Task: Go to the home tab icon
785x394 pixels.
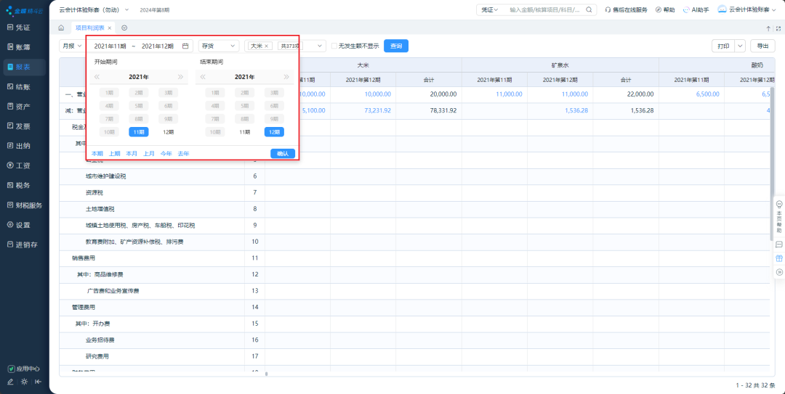Action: [62, 28]
